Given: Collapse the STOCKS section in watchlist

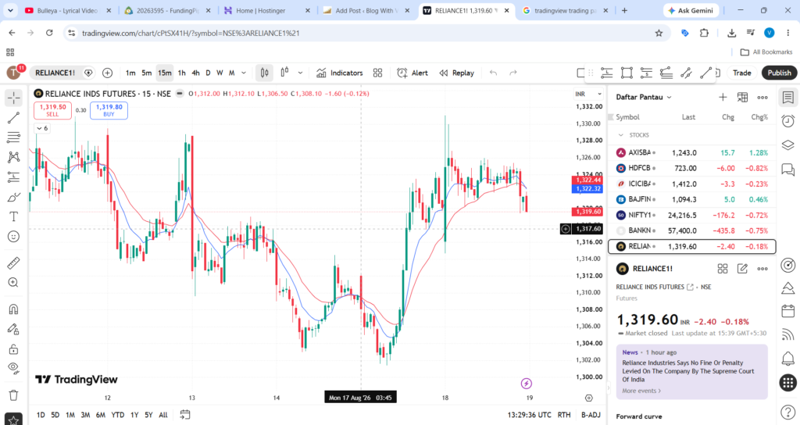Looking at the screenshot, I should [621, 135].
